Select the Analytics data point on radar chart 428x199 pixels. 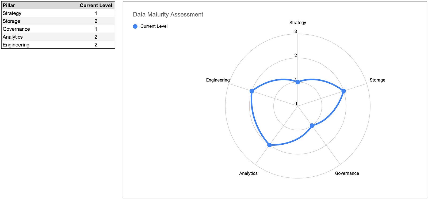point(269,145)
